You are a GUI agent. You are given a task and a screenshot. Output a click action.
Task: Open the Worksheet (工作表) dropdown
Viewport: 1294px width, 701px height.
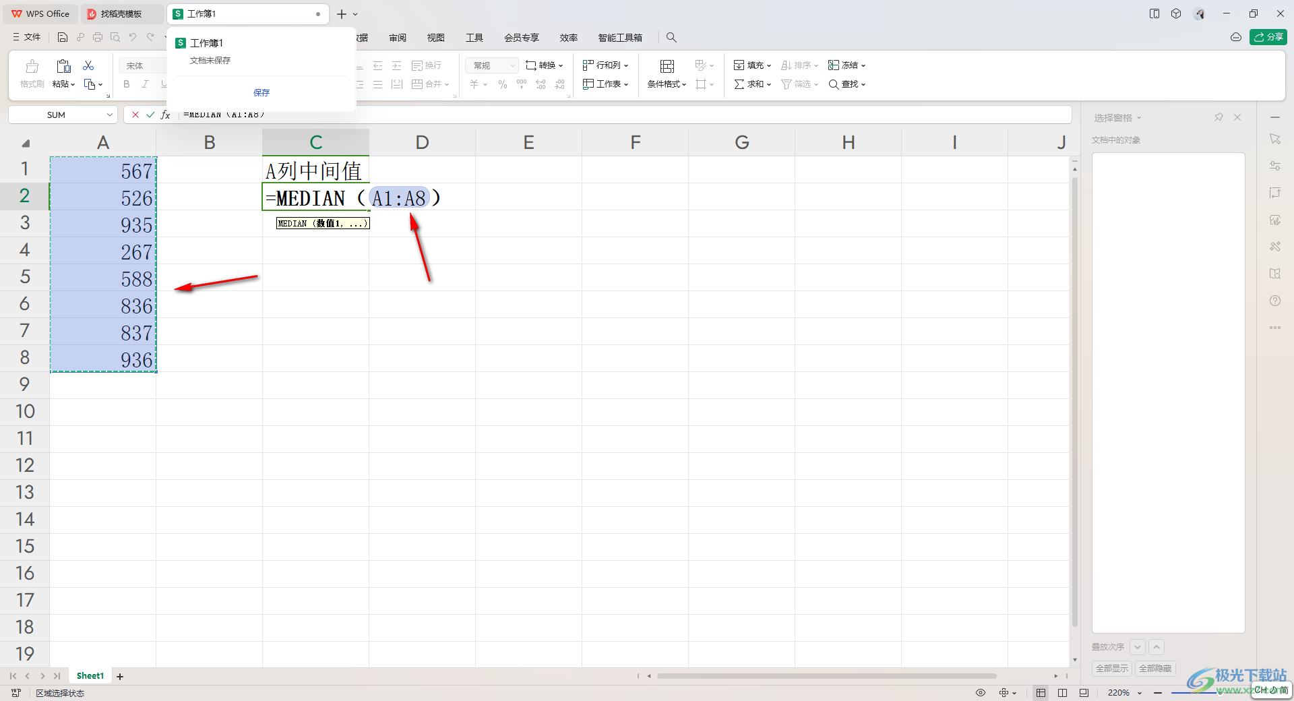pos(605,84)
